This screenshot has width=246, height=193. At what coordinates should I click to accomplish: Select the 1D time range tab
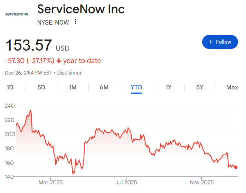click(10, 87)
